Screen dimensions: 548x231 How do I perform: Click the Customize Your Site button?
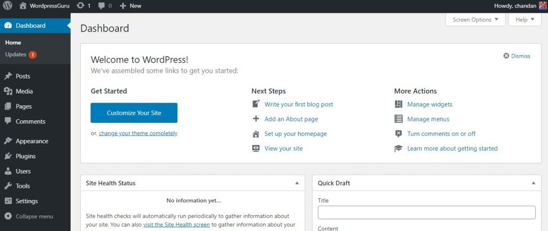click(x=134, y=113)
